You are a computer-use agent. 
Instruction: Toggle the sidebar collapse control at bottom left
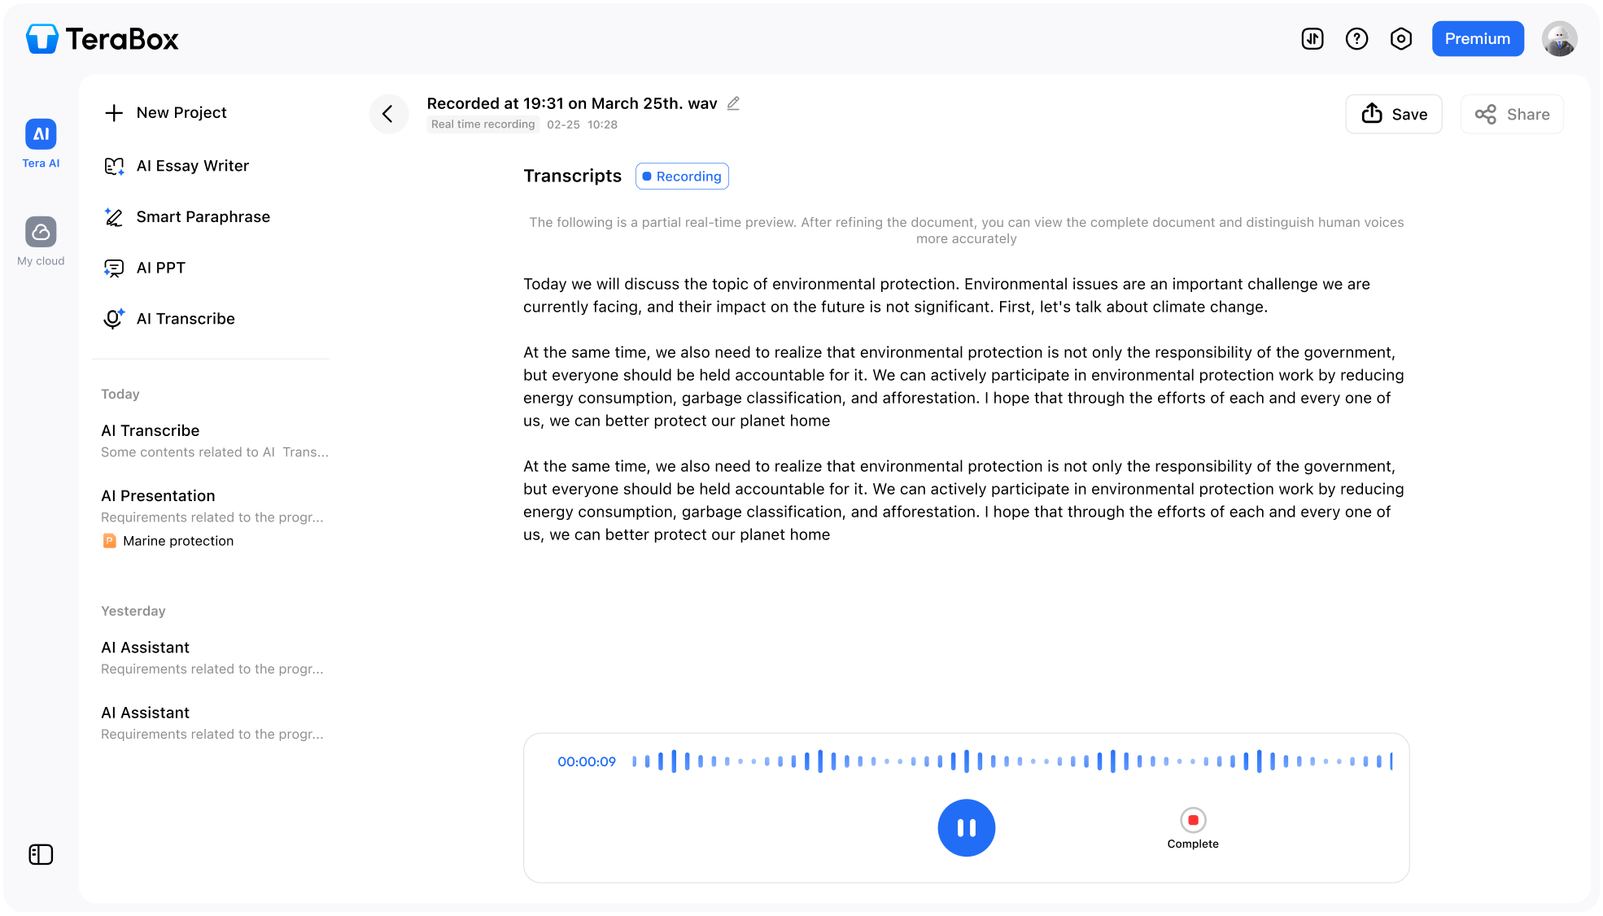pyautogui.click(x=41, y=854)
